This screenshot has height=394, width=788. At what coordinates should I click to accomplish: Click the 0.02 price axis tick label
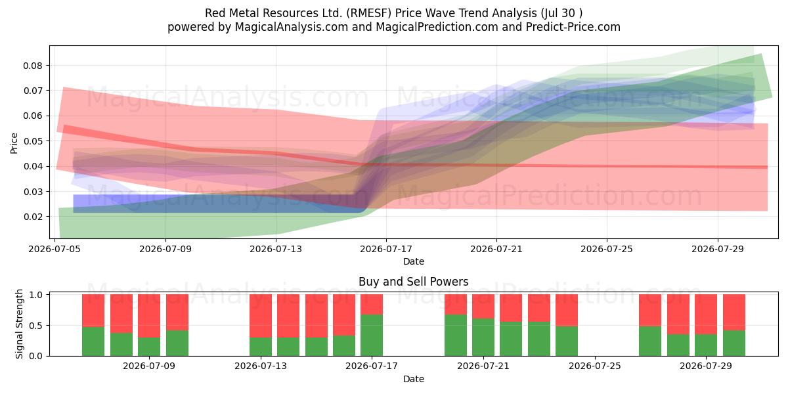[x=33, y=217]
